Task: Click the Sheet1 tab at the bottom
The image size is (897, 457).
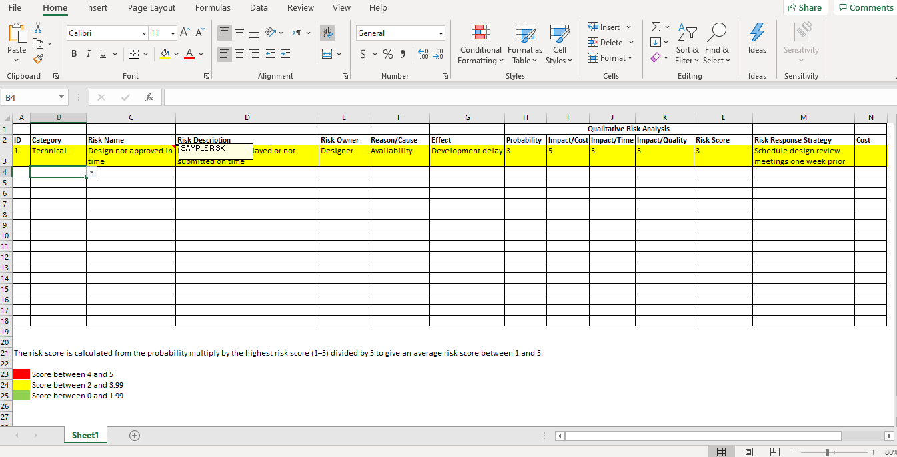Action: click(85, 435)
